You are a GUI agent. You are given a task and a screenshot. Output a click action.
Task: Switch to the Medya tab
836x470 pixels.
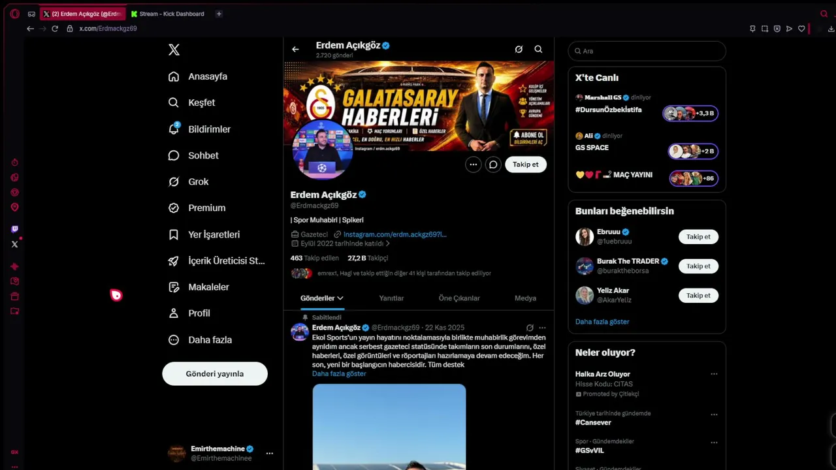(525, 298)
